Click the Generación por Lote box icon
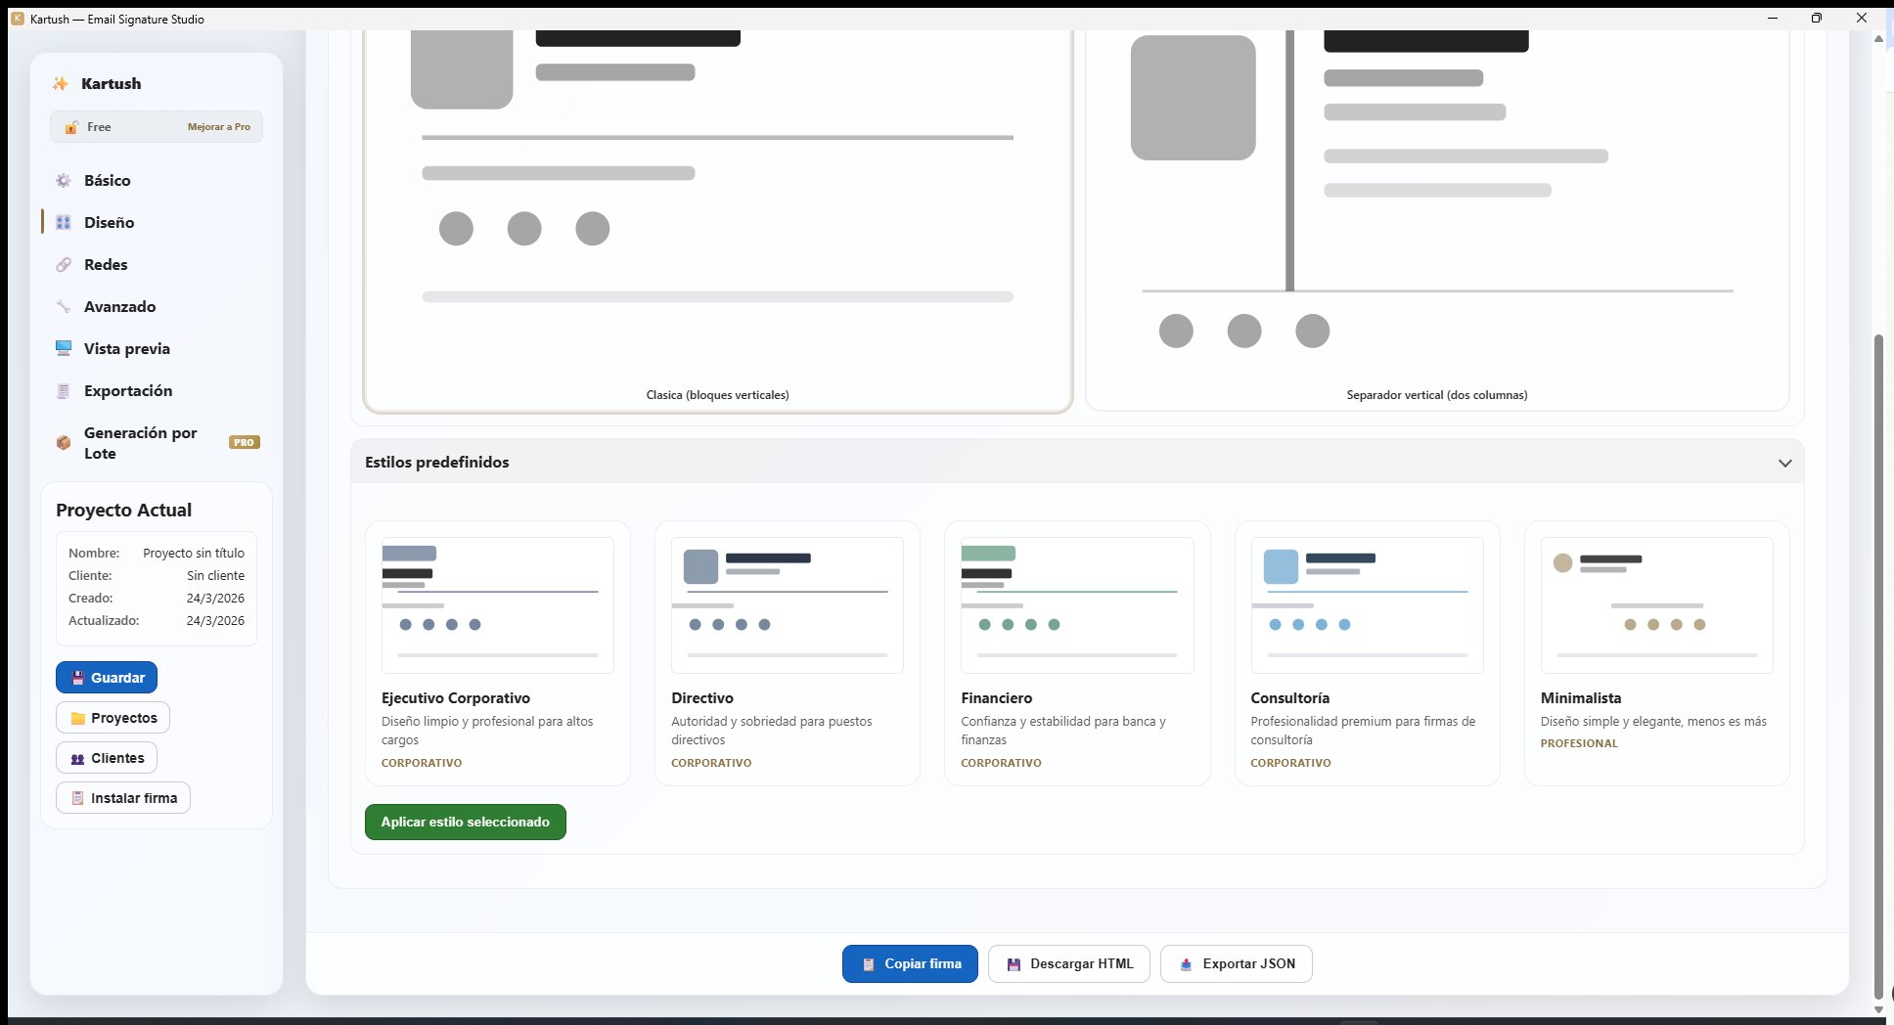1894x1025 pixels. pyautogui.click(x=64, y=443)
